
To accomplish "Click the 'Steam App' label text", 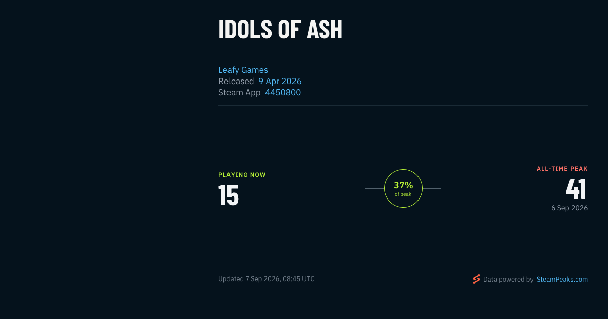I will [x=240, y=92].
